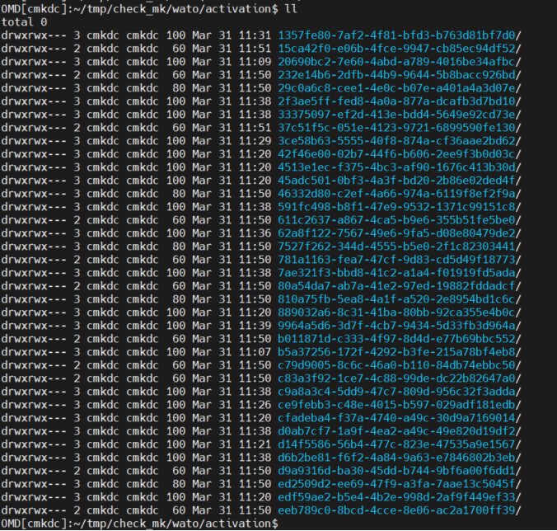
Task: Click directory name starting with 1357fe80
Action: tap(399, 35)
